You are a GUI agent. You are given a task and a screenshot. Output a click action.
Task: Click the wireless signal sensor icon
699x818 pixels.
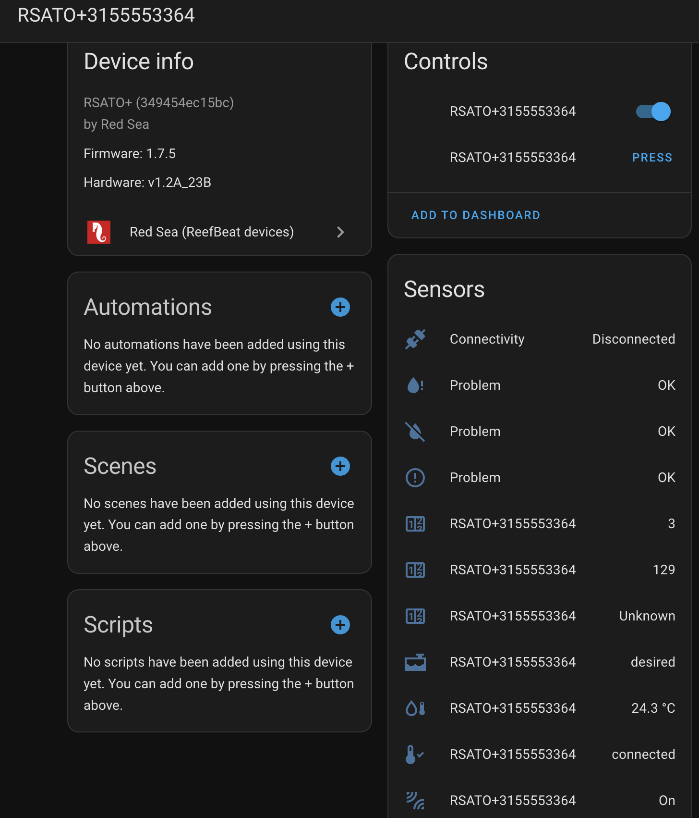[x=415, y=801]
